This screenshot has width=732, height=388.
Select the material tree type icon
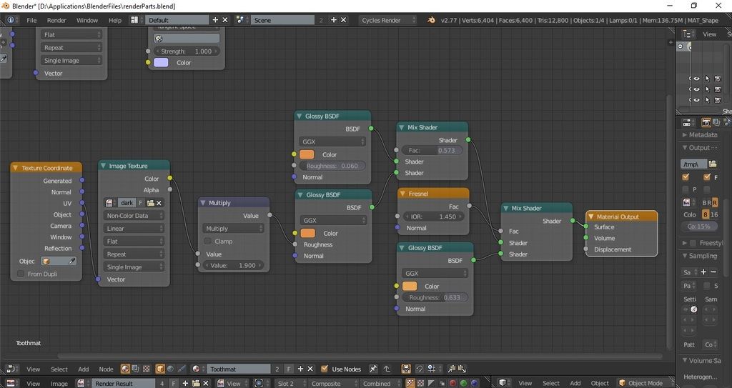[125, 369]
